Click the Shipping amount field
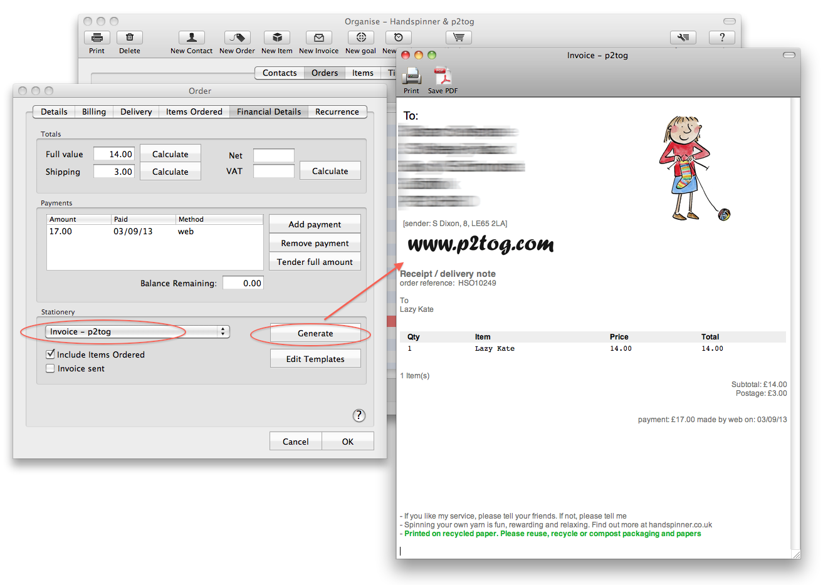The width and height of the screenshot is (823, 585). tap(113, 171)
